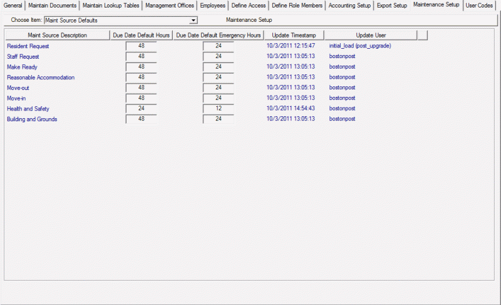Select the Health and Safety row label

28,109
